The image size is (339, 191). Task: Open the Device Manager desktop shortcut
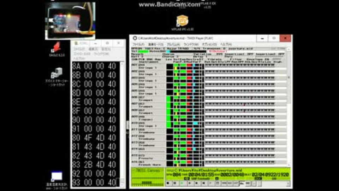click(56, 77)
